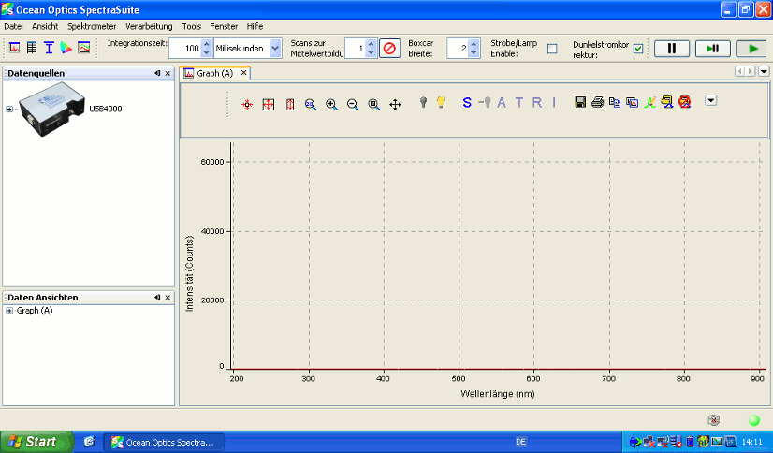Open the Spektrometer menu

click(x=92, y=26)
